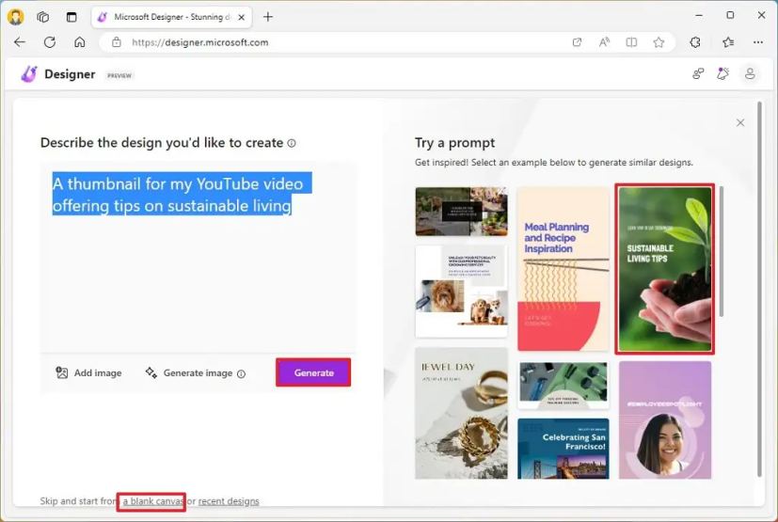Image resolution: width=778 pixels, height=522 pixels.
Task: Open the favorites list
Action: pyautogui.click(x=728, y=42)
